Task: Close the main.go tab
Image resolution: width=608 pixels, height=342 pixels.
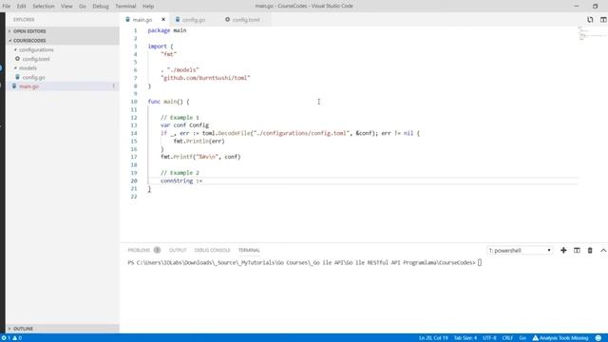Action: [x=163, y=19]
